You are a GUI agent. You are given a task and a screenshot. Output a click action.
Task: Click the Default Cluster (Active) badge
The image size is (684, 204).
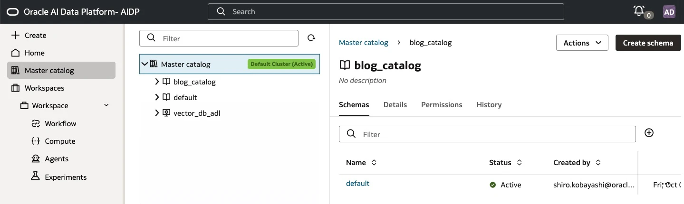tap(281, 64)
